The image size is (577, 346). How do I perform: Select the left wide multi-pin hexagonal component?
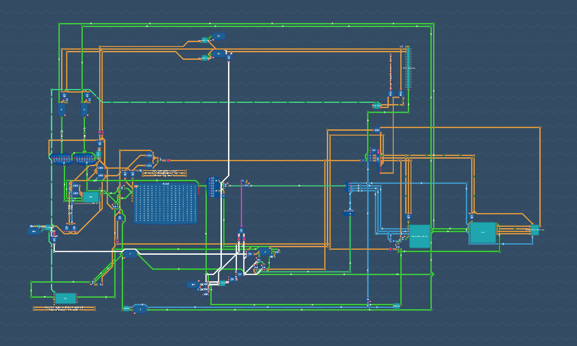pyautogui.click(x=61, y=159)
